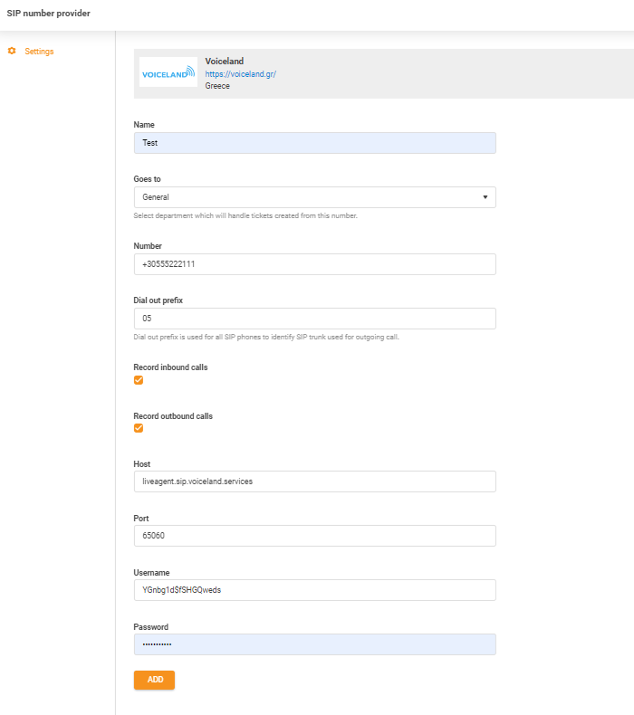The height and width of the screenshot is (715, 634).
Task: Click the SIP number provider heading
Action: (48, 14)
